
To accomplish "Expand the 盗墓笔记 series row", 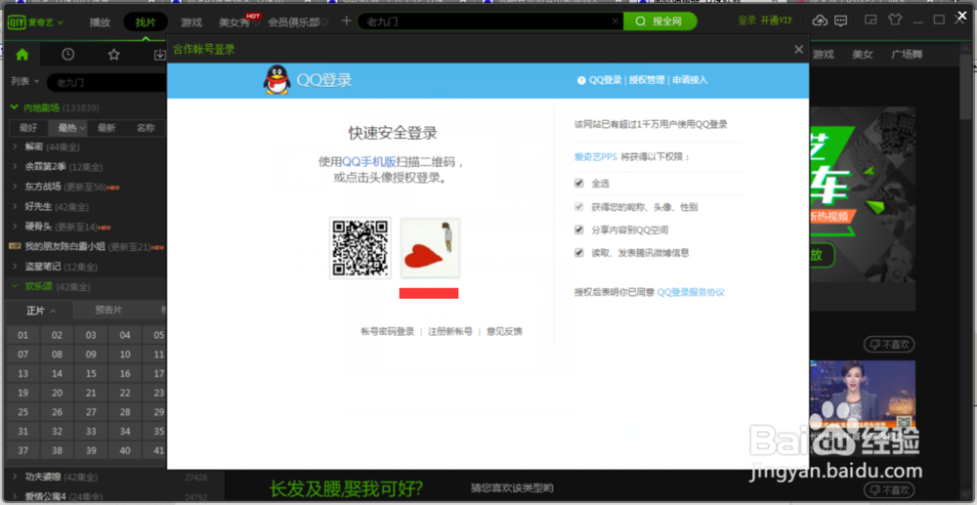I will [x=15, y=267].
